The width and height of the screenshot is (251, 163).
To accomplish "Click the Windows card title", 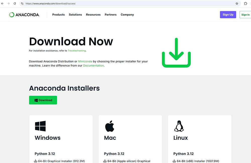I will click(x=47, y=138).
